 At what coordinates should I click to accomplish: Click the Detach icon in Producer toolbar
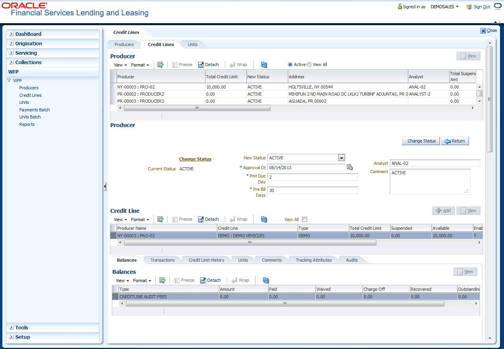[208, 65]
